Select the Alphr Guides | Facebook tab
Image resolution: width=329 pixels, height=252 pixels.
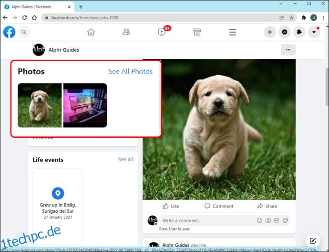point(38,7)
